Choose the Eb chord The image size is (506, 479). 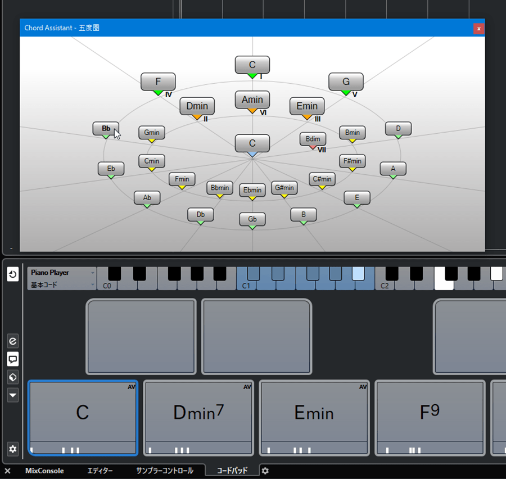point(111,169)
